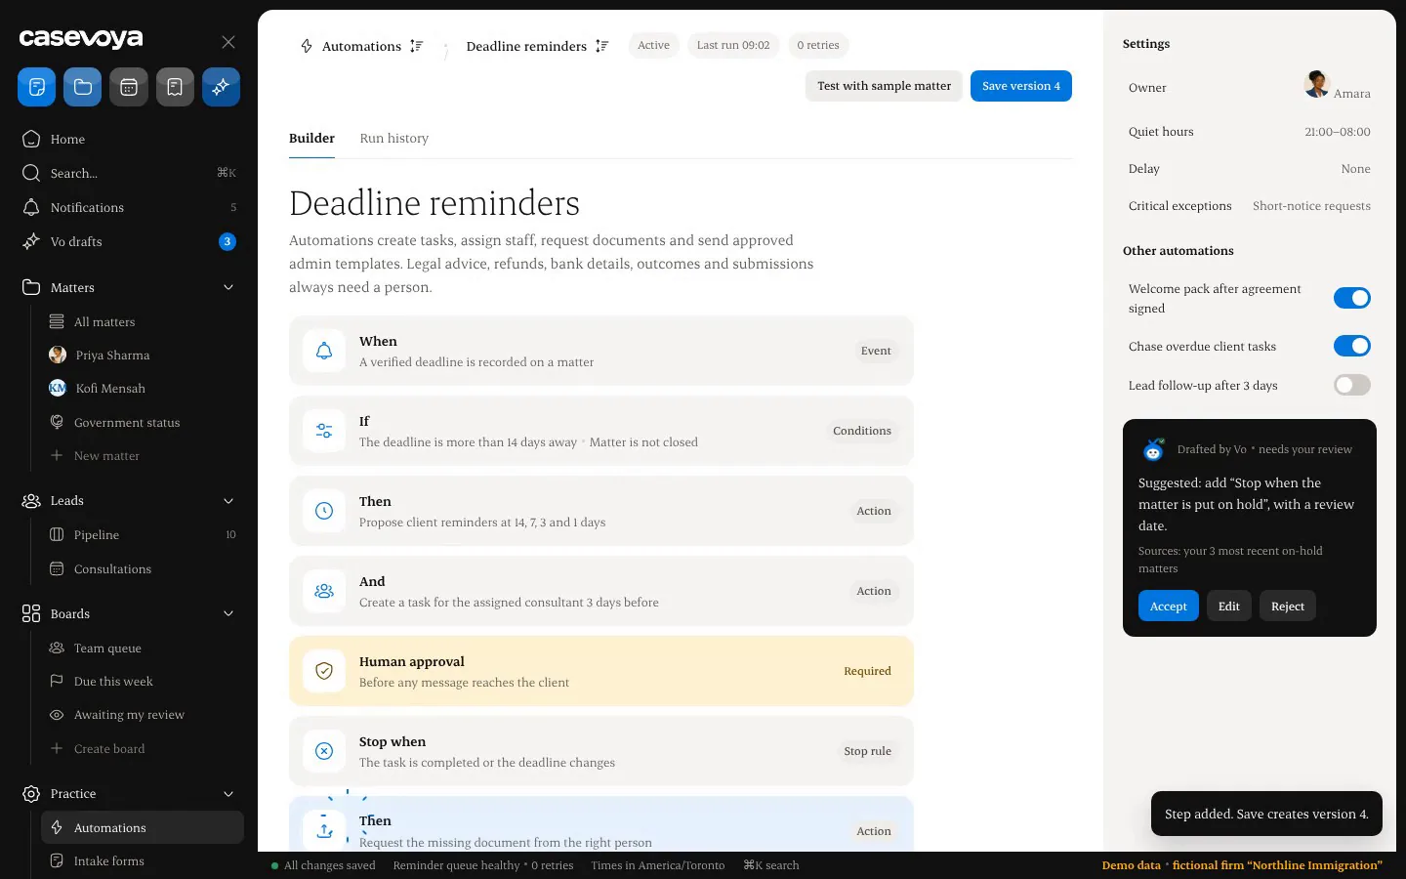Open the sparkle assistant app icon
Viewport: 1406px width, 879px height.
pos(221,87)
